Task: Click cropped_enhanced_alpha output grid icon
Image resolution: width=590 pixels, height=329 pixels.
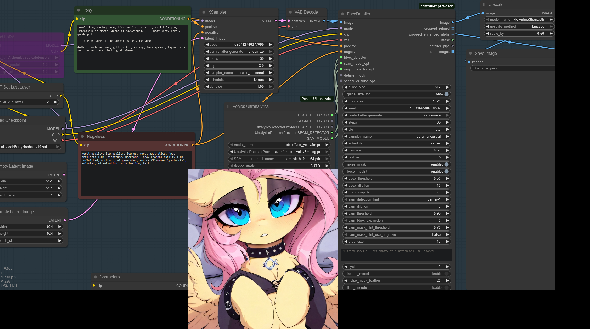Action: [453, 34]
